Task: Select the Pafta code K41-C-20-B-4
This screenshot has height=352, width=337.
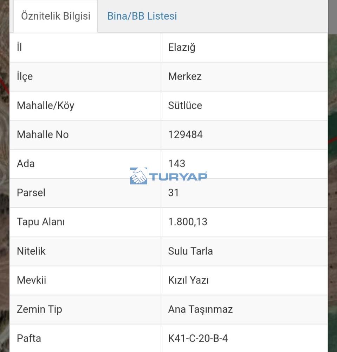Action: (198, 338)
